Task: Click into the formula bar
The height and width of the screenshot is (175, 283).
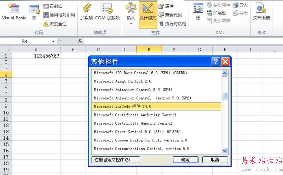Action: pos(183,41)
